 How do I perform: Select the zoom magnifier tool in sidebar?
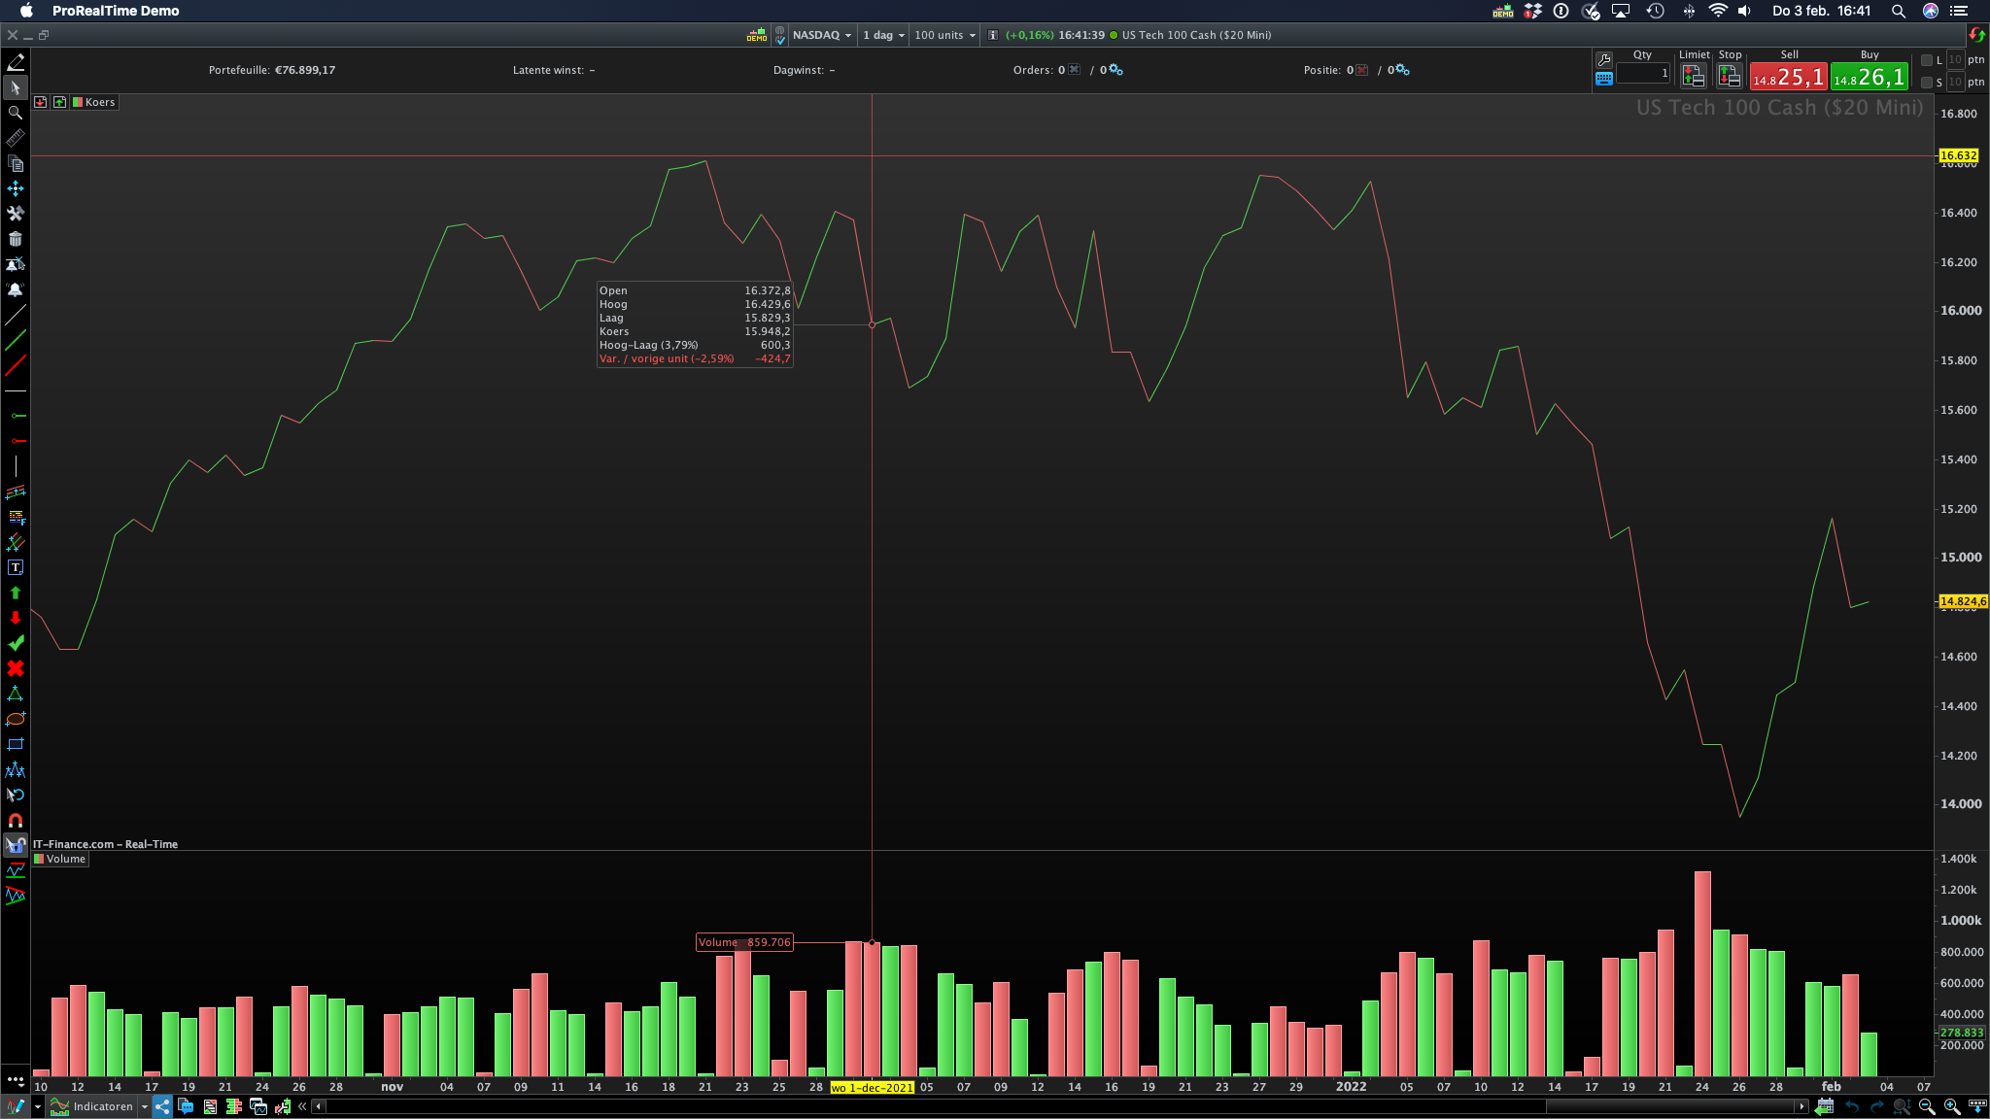pos(16,113)
